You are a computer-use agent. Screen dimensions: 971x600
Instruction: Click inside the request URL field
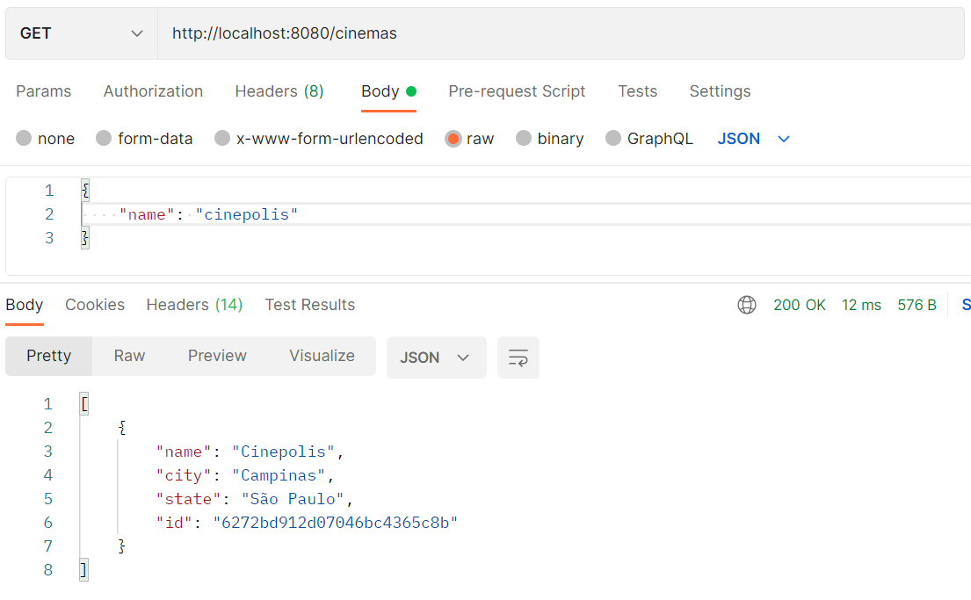pyautogui.click(x=351, y=33)
